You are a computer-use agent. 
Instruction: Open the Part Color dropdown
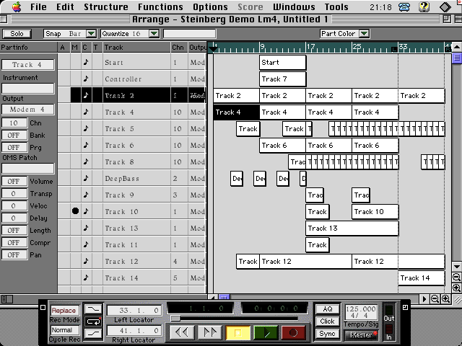click(x=344, y=34)
